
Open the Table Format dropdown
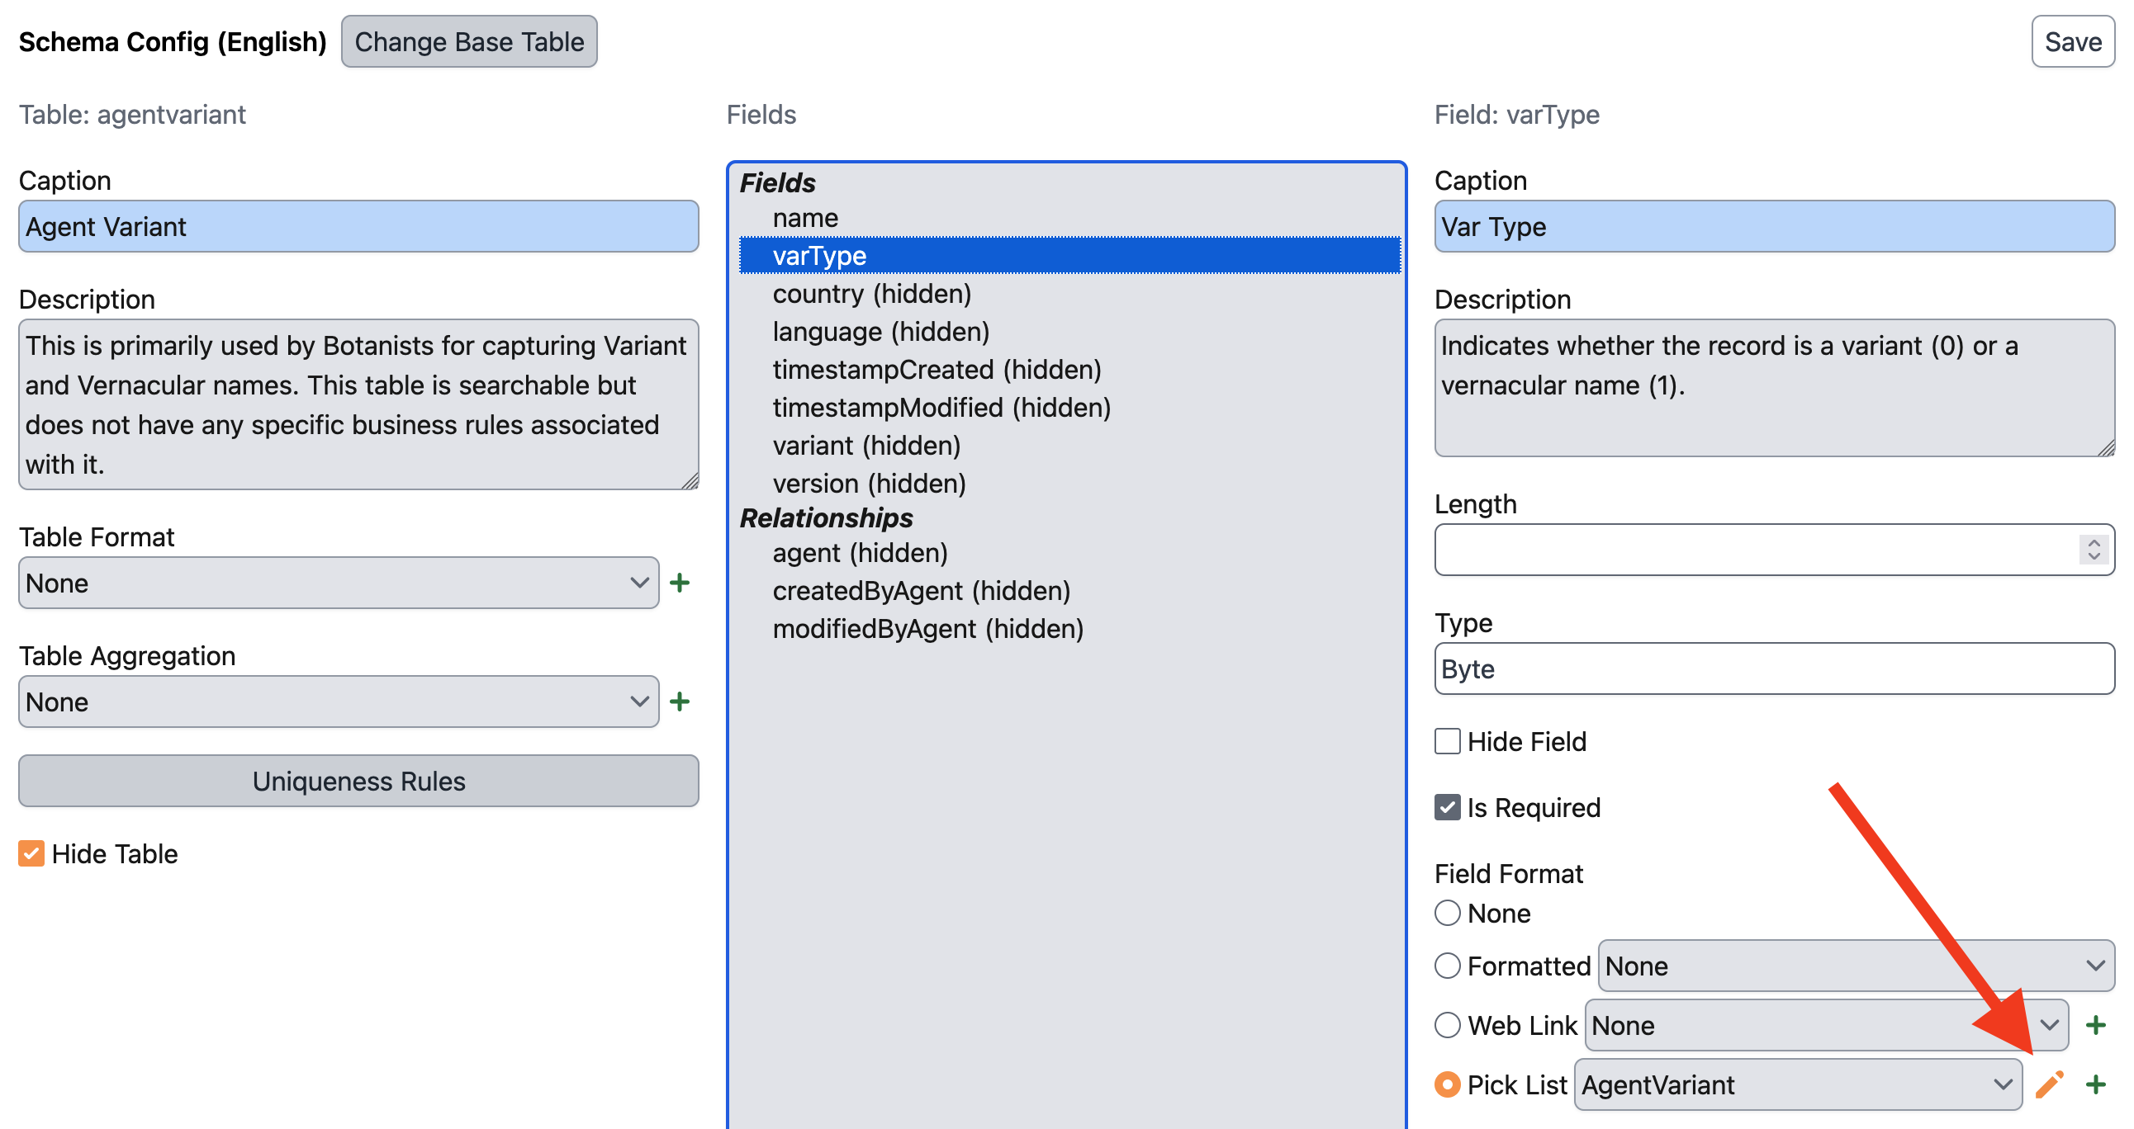click(x=338, y=583)
